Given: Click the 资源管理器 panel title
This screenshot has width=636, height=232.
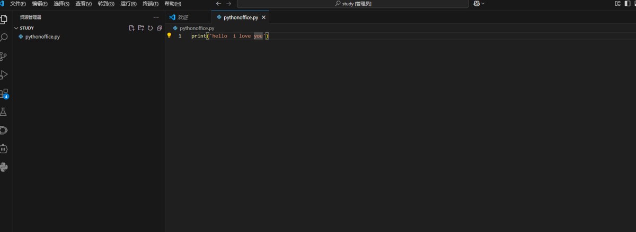Looking at the screenshot, I should pyautogui.click(x=31, y=17).
